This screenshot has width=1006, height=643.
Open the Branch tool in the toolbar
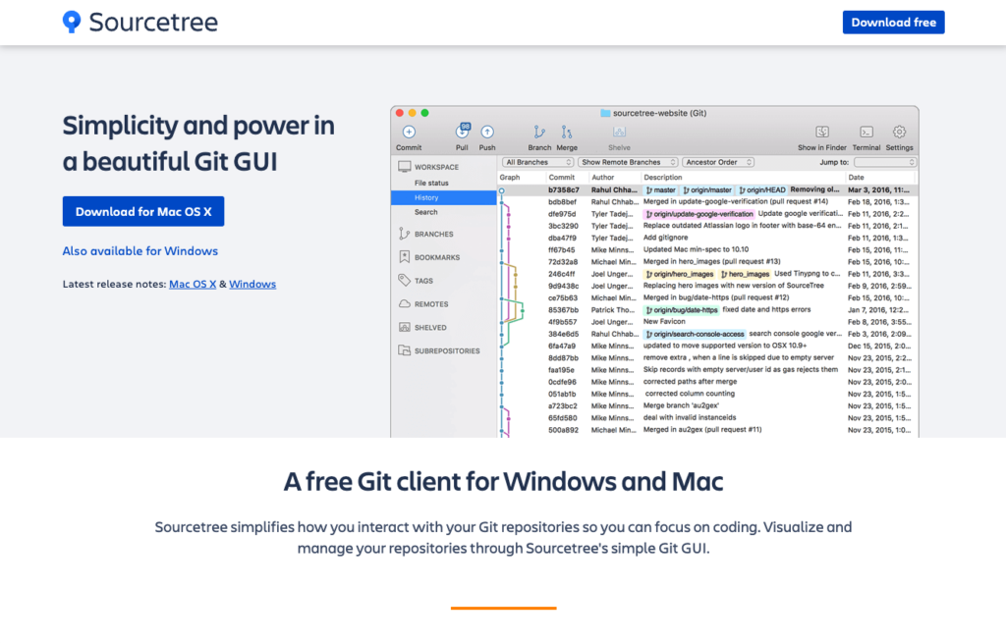[538, 132]
